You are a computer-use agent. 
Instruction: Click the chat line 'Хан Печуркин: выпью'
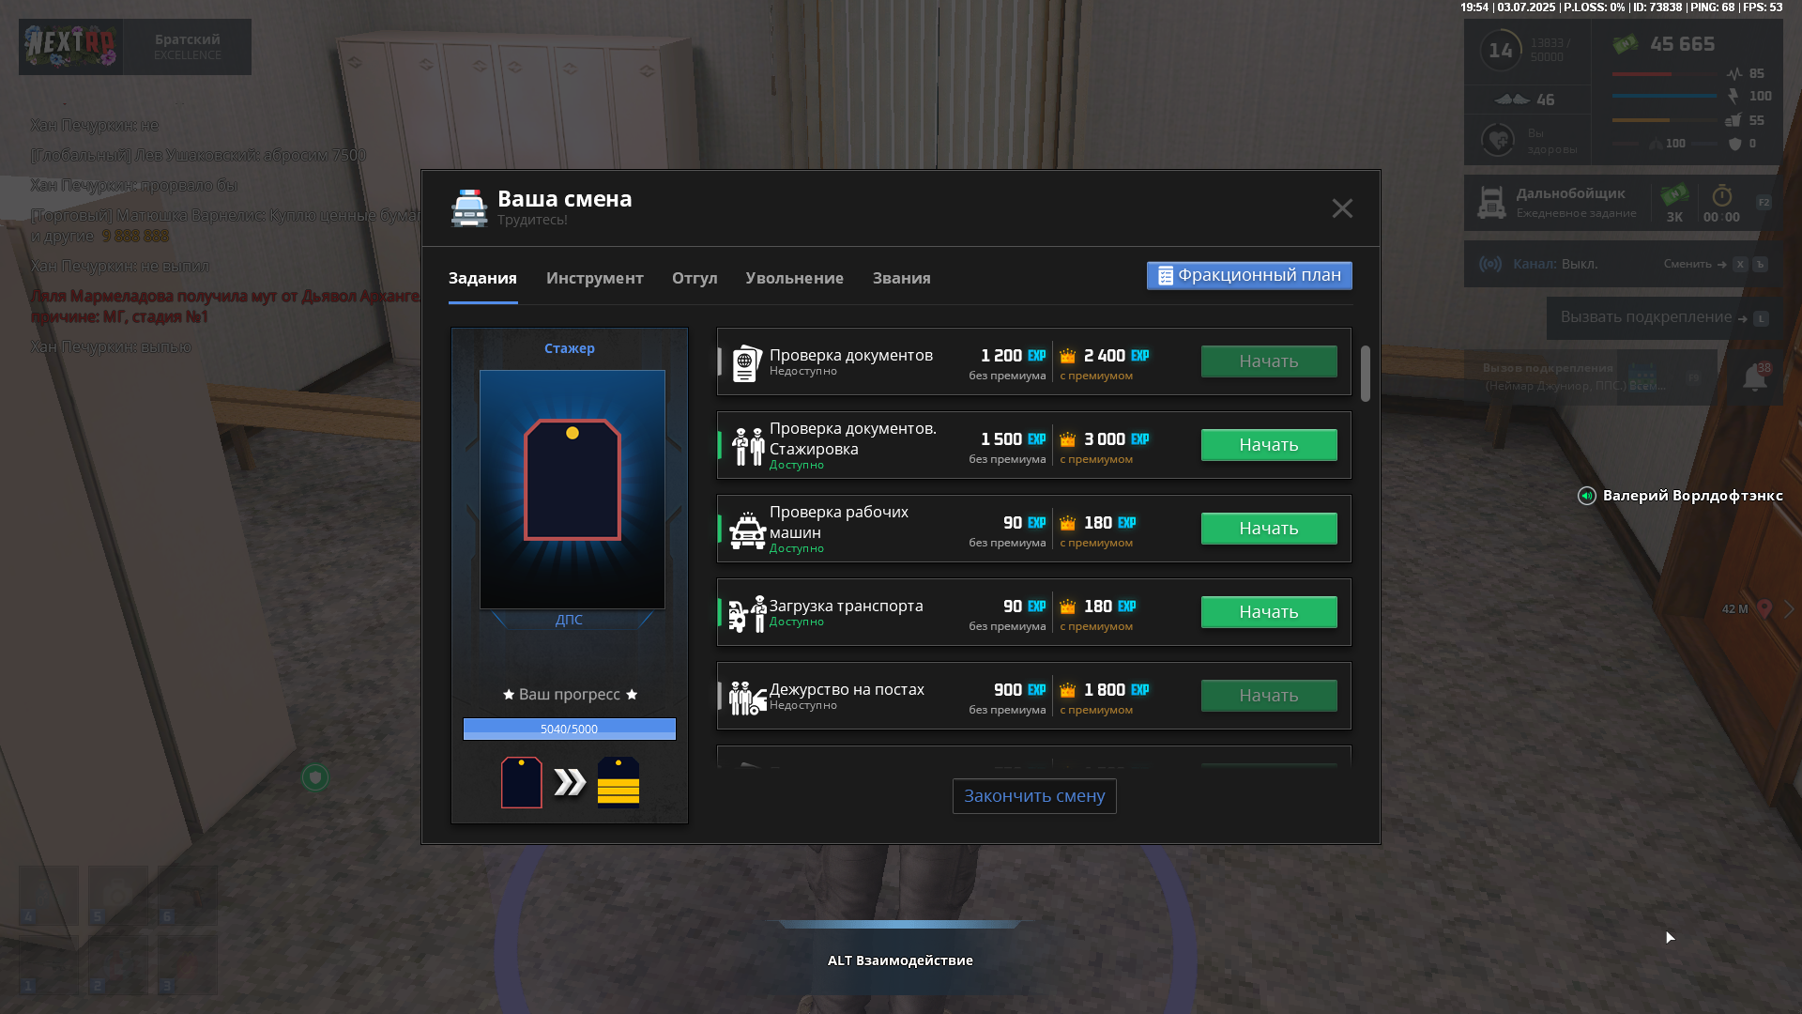coord(111,347)
